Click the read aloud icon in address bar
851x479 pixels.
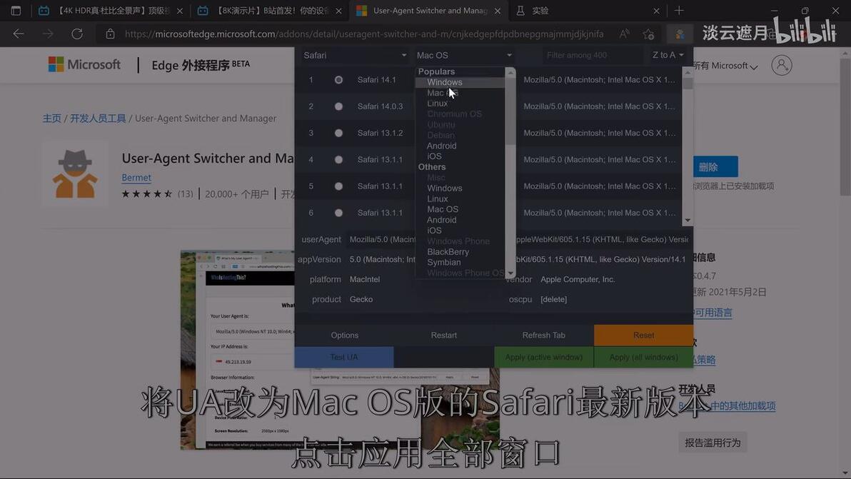point(625,34)
